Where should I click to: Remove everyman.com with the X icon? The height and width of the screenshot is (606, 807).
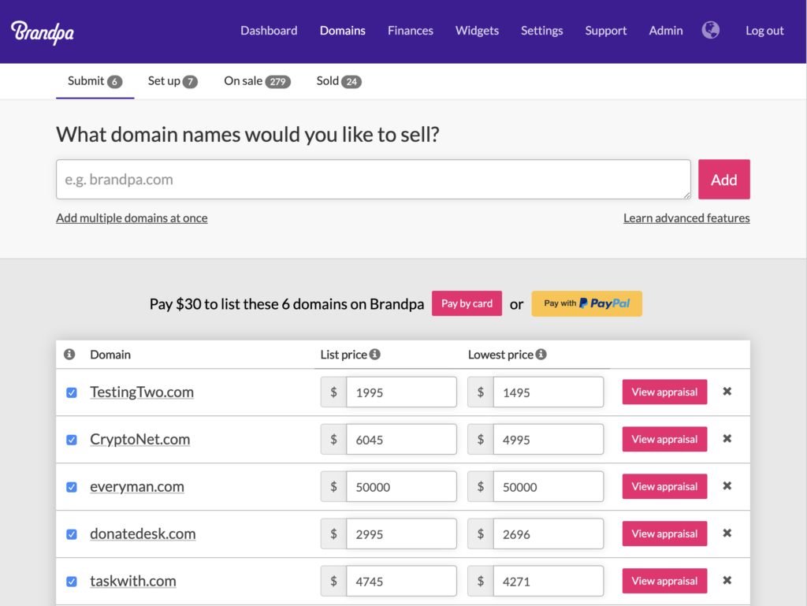tap(727, 486)
